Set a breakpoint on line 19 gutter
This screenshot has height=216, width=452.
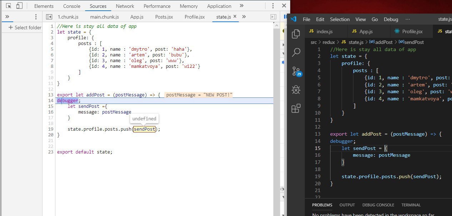[x=50, y=129]
